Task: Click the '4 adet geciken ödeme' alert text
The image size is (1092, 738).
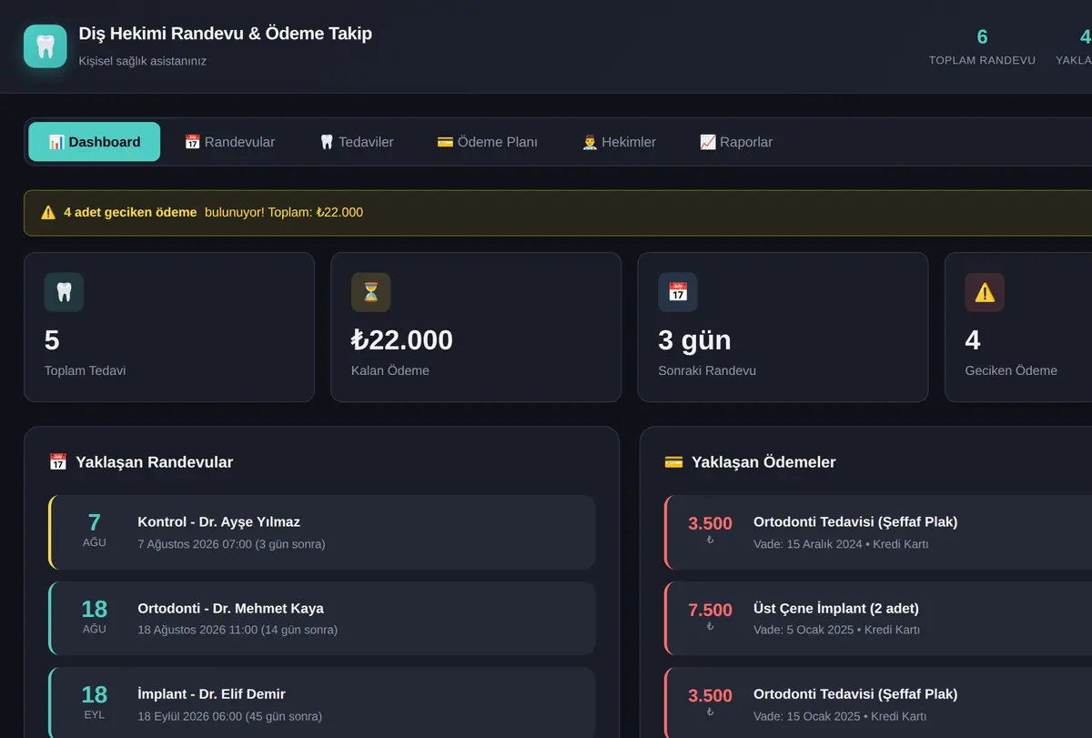Action: pos(130,212)
